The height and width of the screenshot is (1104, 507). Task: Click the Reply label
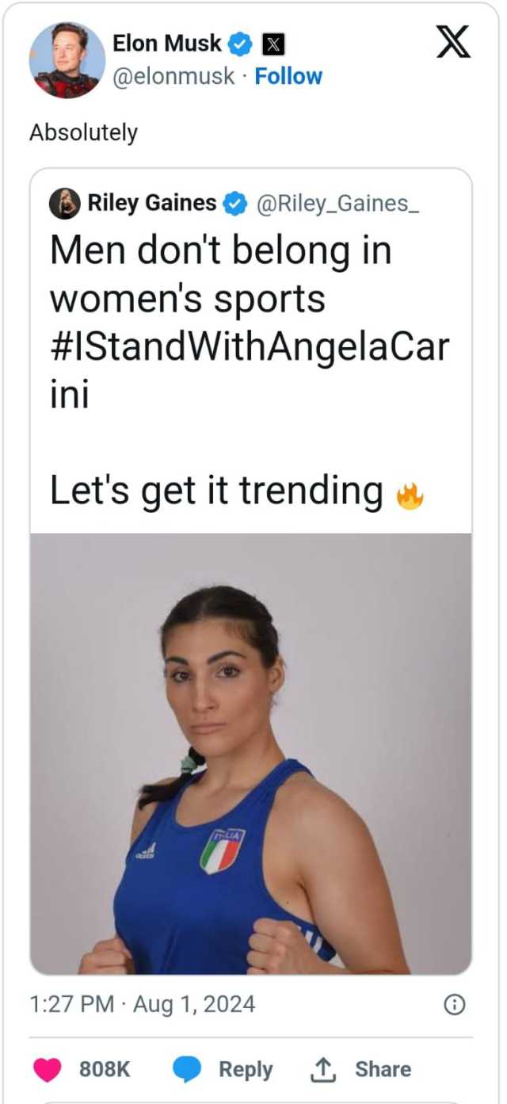[x=246, y=1069]
